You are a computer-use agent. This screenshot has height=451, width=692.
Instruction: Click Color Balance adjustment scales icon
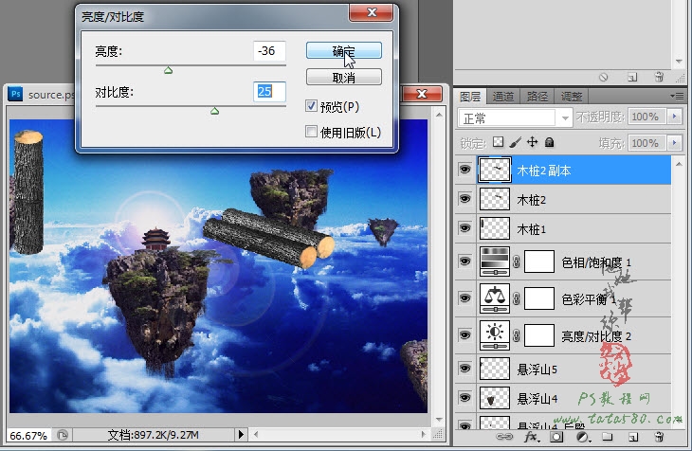point(494,298)
